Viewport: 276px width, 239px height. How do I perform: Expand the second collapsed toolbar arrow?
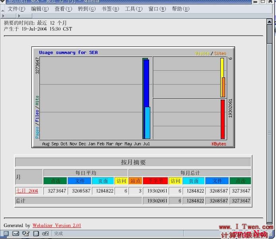(19, 16)
